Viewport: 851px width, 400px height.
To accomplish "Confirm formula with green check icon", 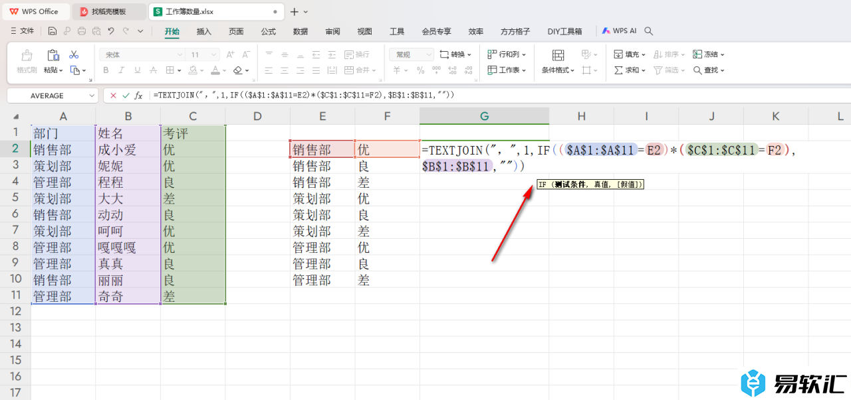I will (x=126, y=96).
